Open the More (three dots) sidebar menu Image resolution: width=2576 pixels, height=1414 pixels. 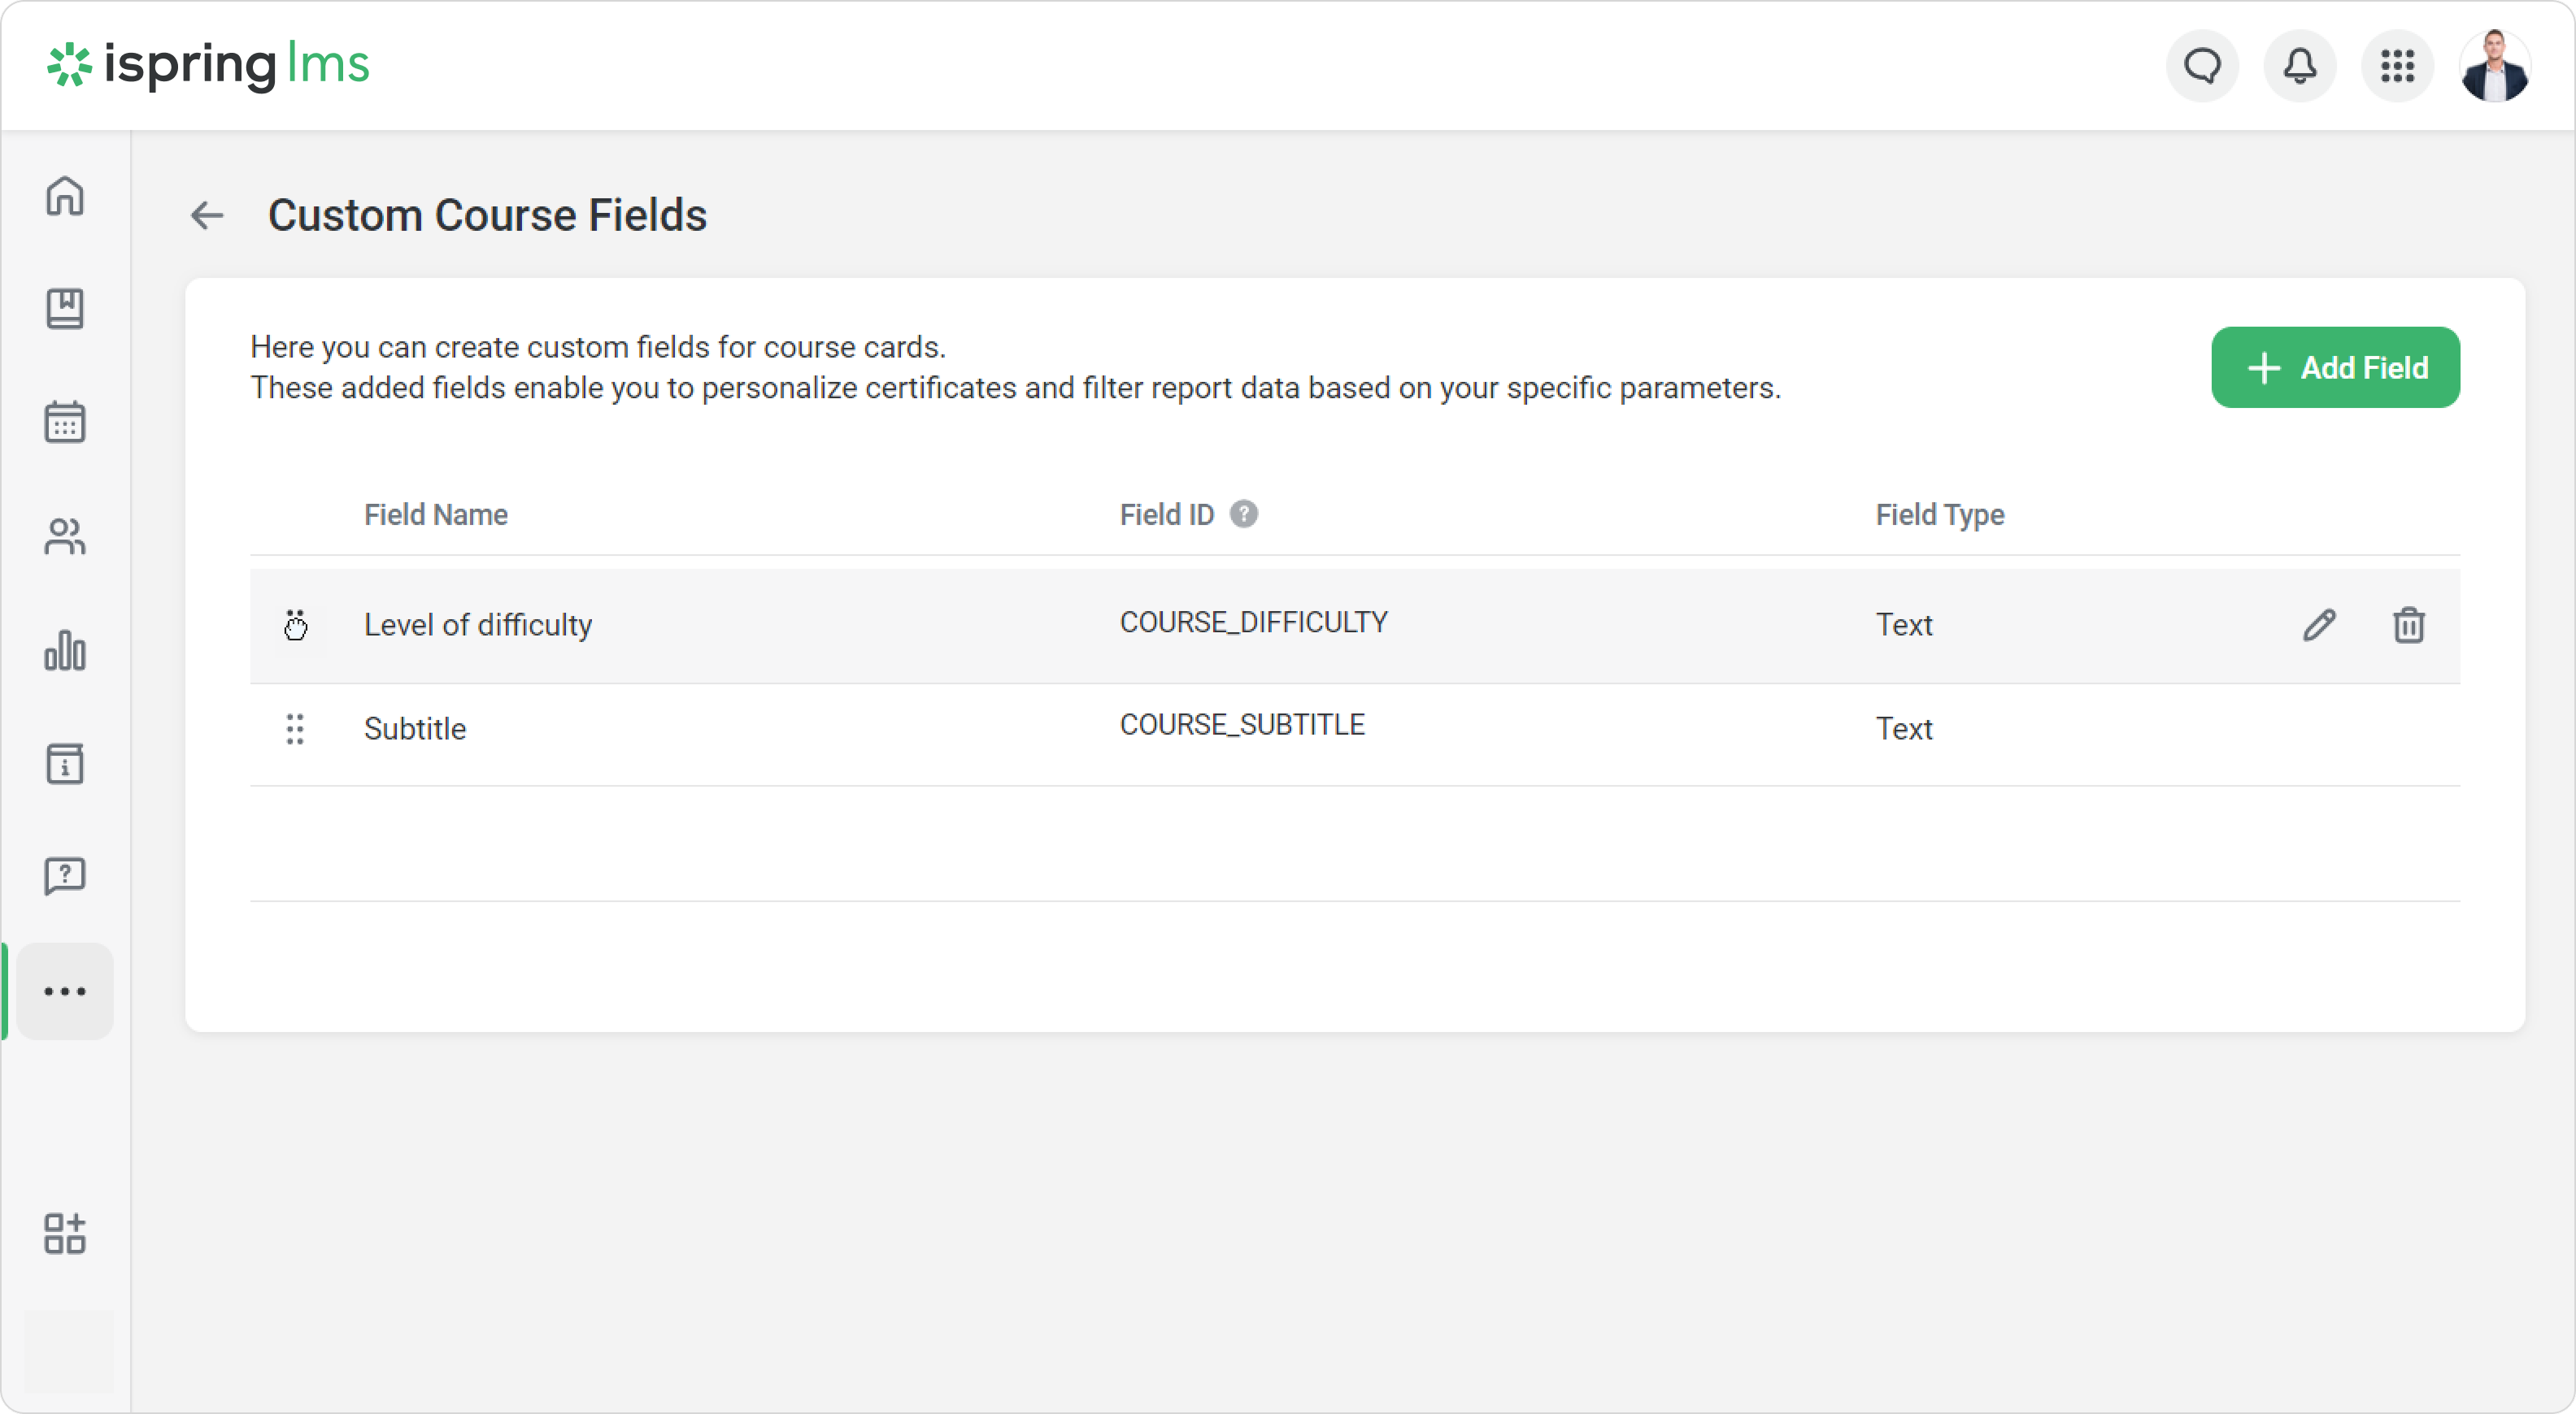pos(65,991)
